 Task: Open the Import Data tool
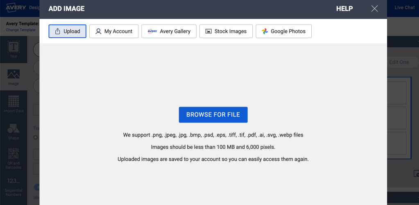click(14, 104)
